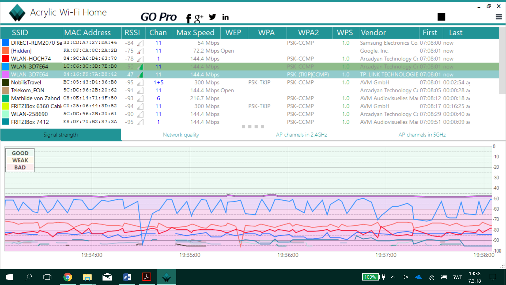The width and height of the screenshot is (506, 285).
Task: Click the GO Pro upgrade link
Action: (x=158, y=17)
